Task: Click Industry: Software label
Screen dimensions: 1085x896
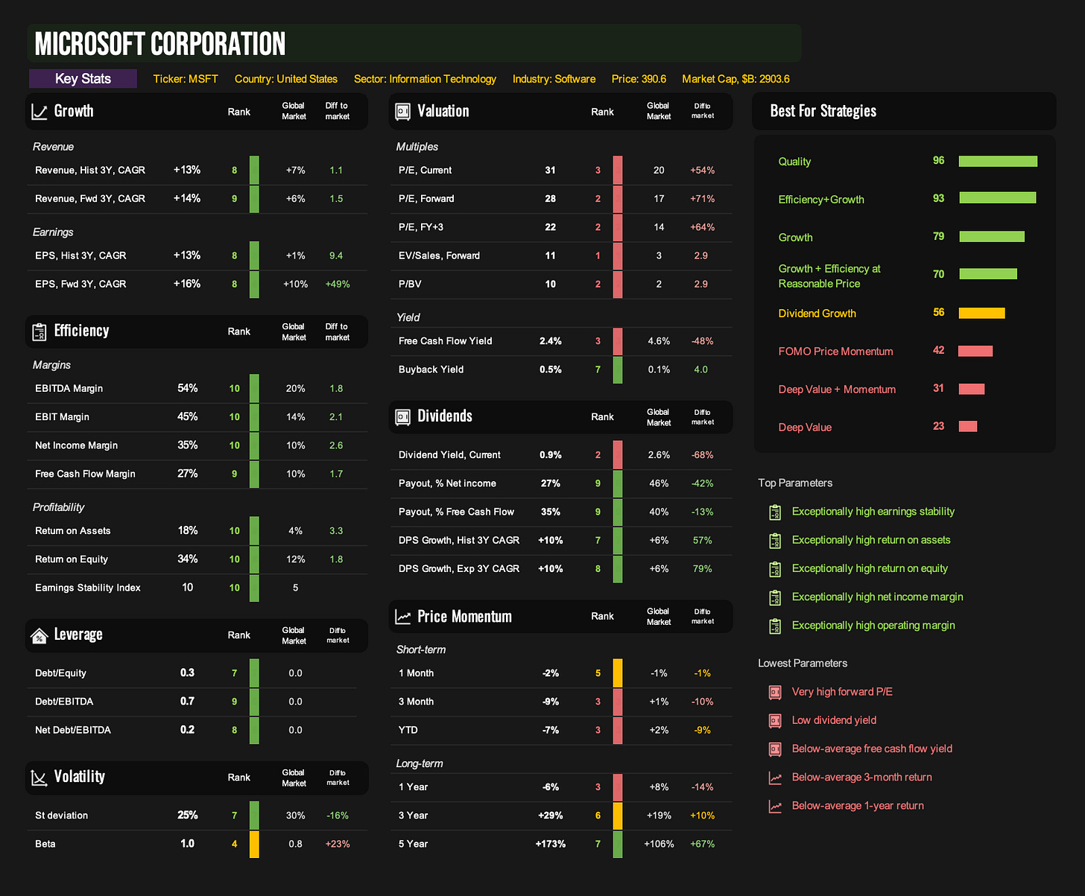Action: (x=554, y=79)
